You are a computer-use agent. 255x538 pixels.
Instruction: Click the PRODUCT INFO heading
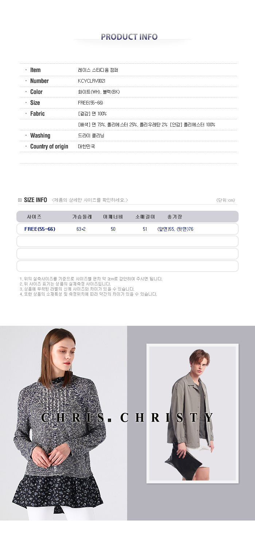129,37
